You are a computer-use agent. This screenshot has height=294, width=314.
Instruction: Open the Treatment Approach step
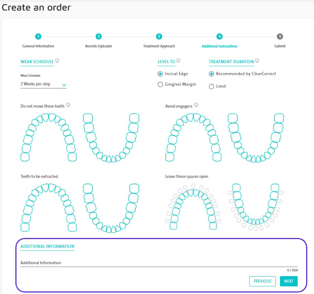point(159,46)
